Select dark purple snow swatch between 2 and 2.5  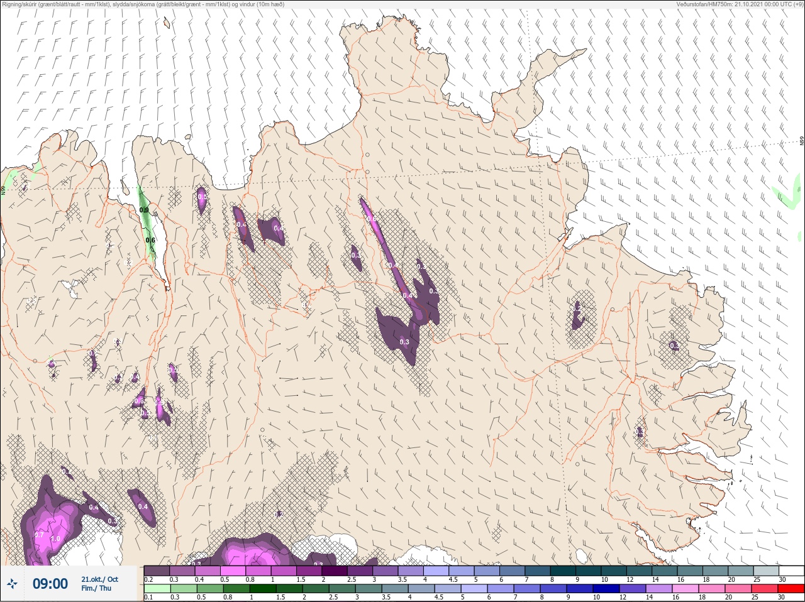335,571
